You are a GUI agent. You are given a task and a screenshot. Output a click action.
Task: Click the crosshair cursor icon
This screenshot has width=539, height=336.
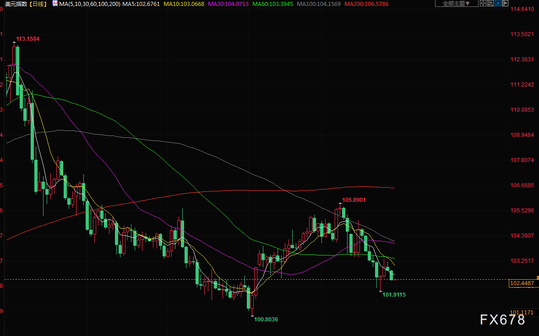(x=483, y=3)
